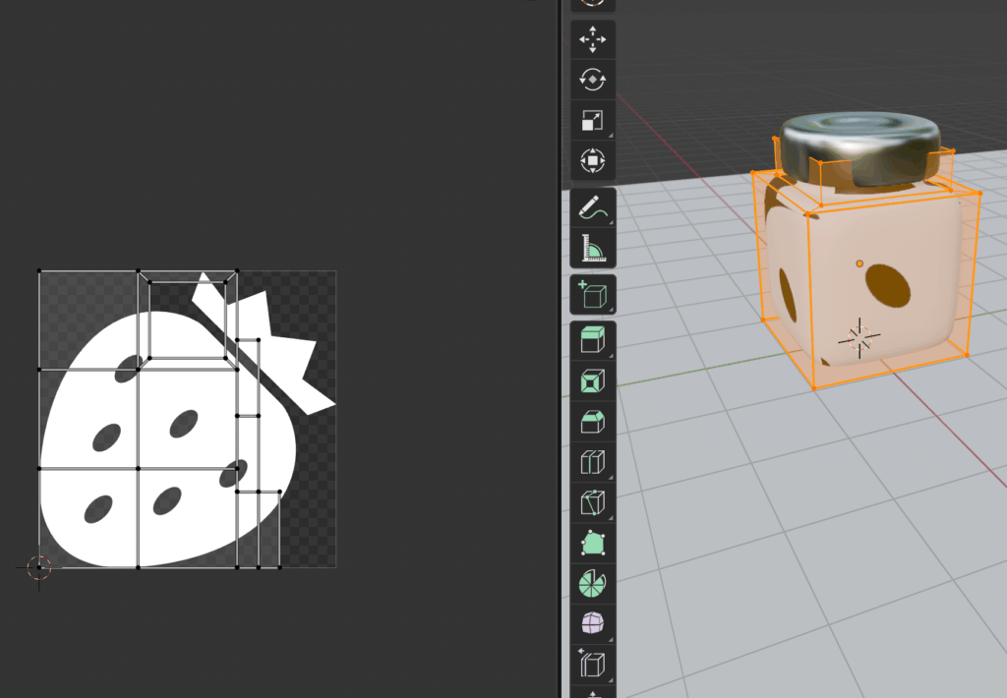Image resolution: width=1007 pixels, height=698 pixels.
Task: Select the Poly Build tool
Action: [x=592, y=542]
